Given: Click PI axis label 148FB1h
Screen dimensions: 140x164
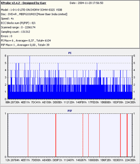Looking at the screenshot, I should tap(81, 102).
